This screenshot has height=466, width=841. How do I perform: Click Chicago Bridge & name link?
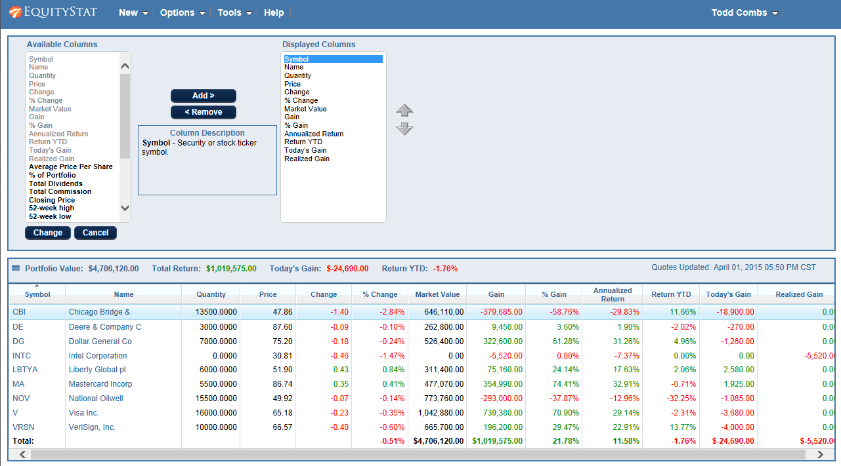coord(99,312)
